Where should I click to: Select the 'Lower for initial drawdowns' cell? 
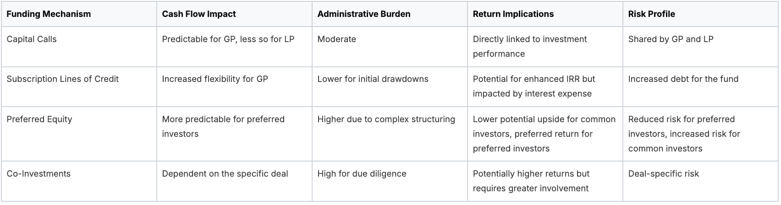point(373,79)
